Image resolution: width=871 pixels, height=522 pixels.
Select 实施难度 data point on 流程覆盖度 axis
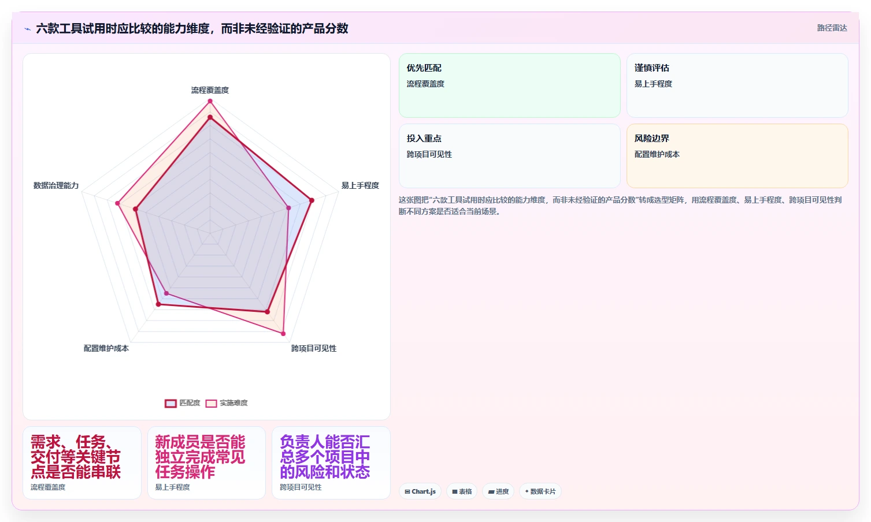[210, 101]
